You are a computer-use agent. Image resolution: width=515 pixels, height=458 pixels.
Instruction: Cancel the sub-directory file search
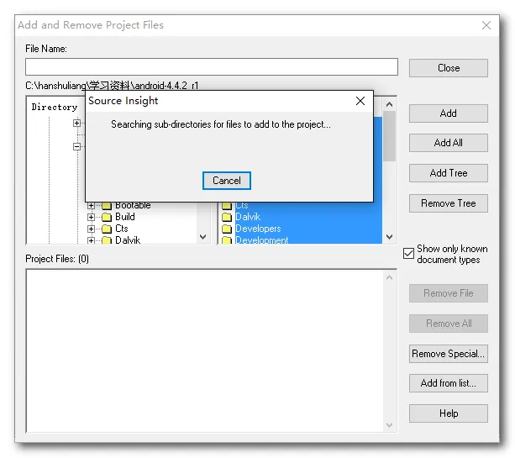pos(227,181)
